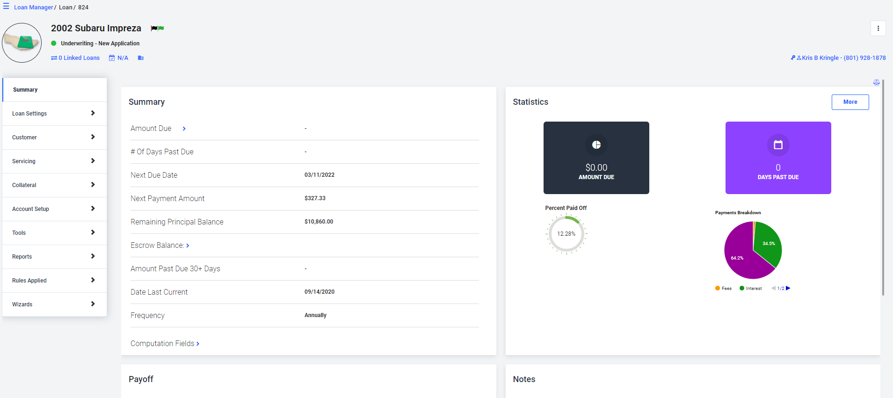Toggle the Fees legend entry

click(723, 288)
